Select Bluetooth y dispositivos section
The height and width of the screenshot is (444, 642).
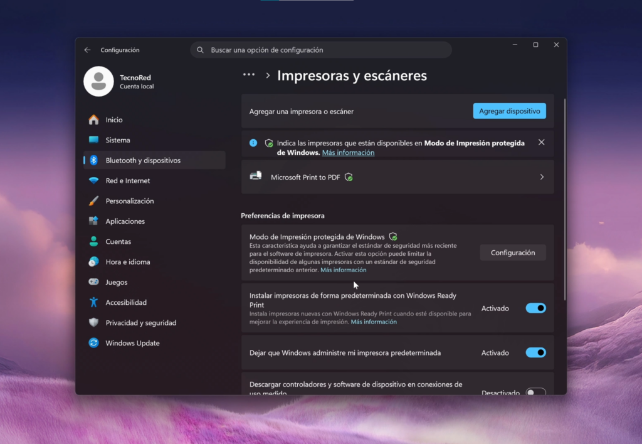pos(154,160)
